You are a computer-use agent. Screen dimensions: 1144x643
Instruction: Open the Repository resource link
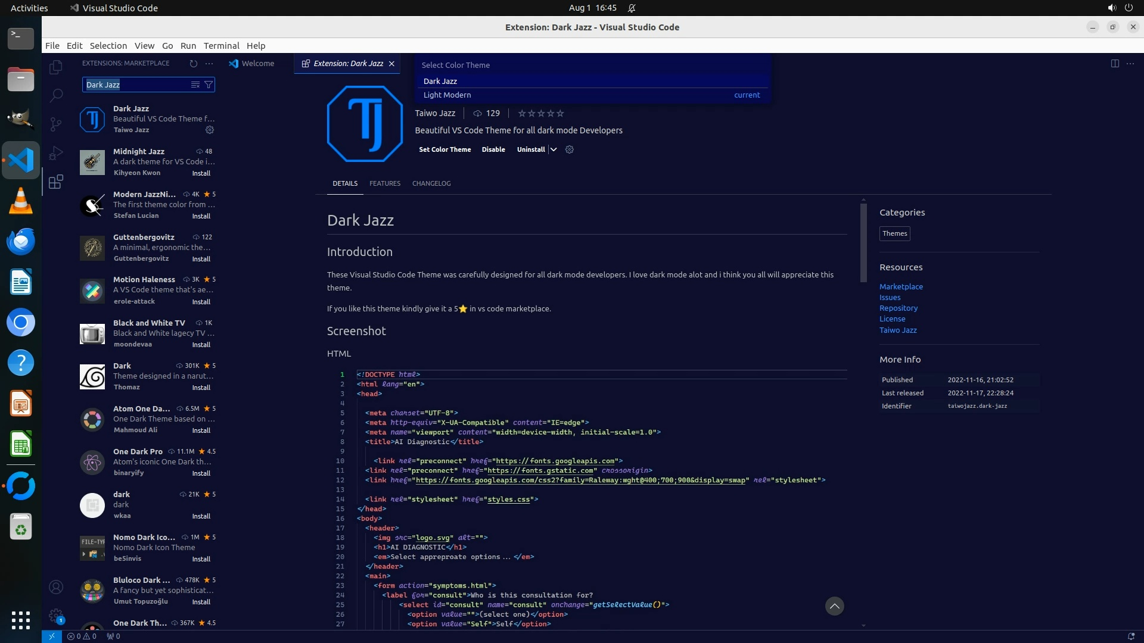pyautogui.click(x=898, y=308)
